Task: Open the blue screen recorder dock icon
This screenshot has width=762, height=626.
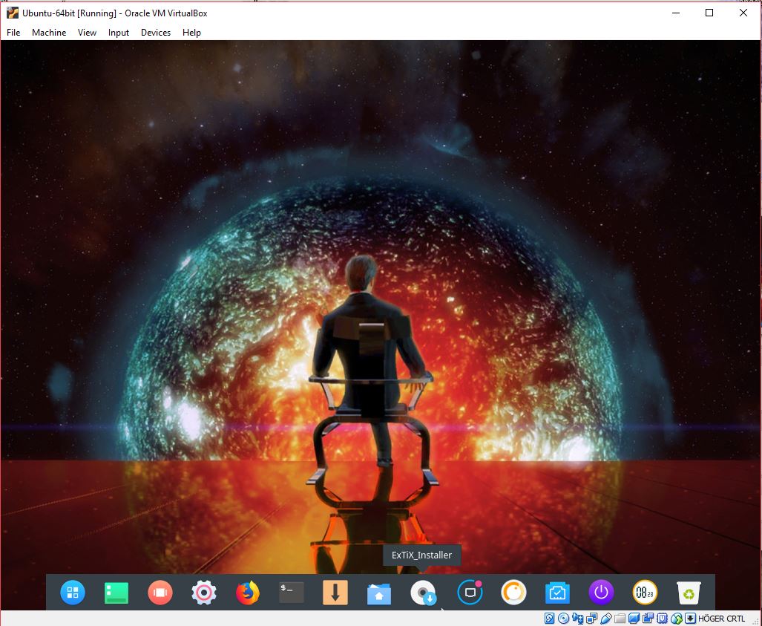Action: tap(470, 593)
